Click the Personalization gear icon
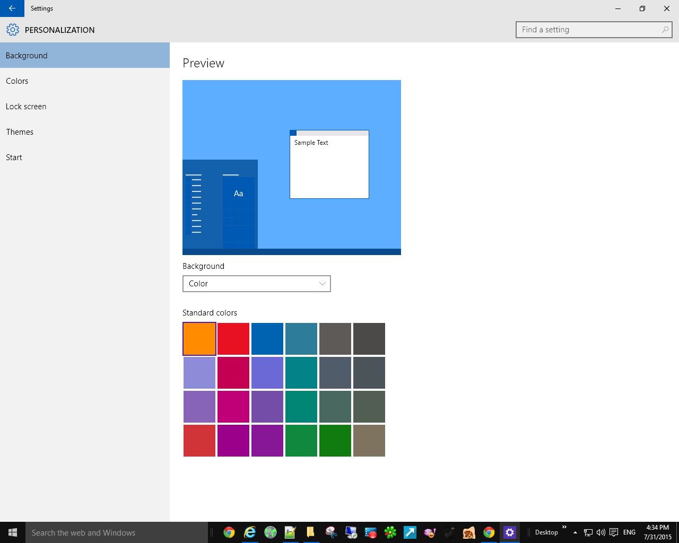 [x=13, y=30]
